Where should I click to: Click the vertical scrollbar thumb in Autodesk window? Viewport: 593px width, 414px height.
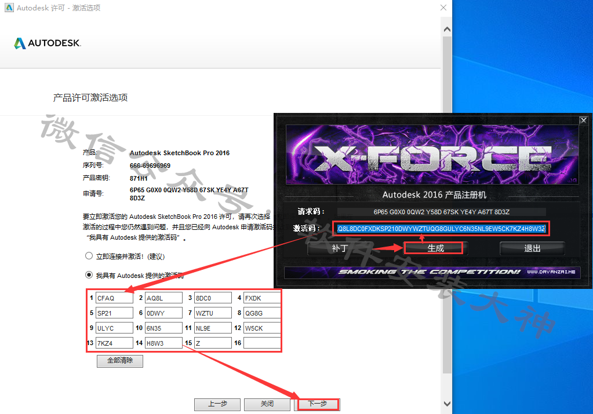pos(447,205)
